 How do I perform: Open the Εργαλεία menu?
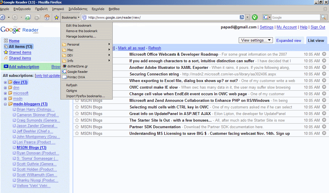(98, 9)
